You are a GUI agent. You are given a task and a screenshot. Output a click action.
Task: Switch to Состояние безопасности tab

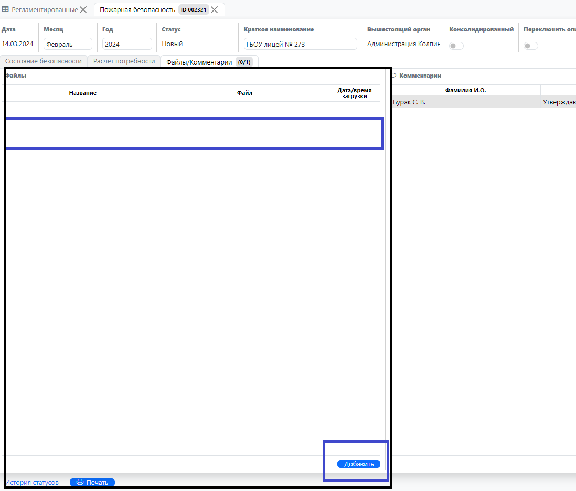(x=44, y=61)
